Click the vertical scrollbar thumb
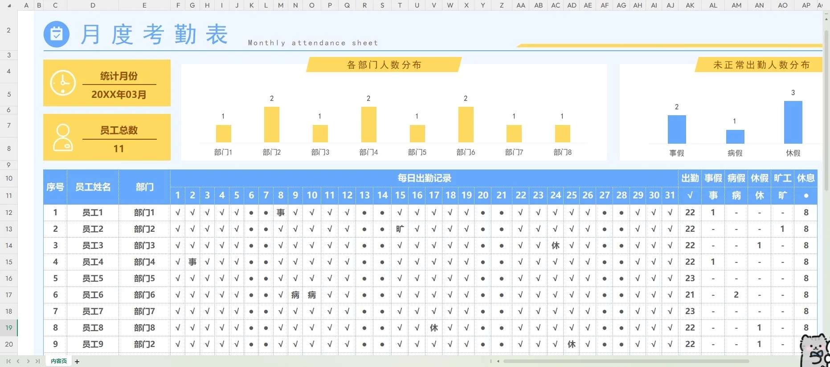The image size is (830, 367). click(827, 111)
